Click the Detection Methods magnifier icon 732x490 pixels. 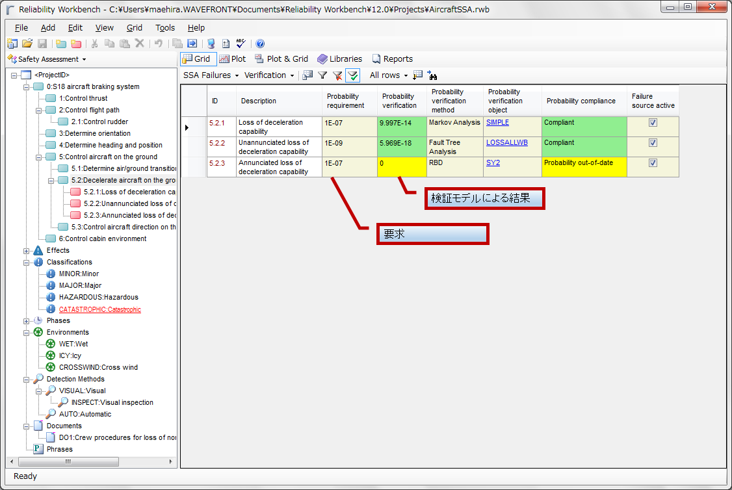[38, 379]
